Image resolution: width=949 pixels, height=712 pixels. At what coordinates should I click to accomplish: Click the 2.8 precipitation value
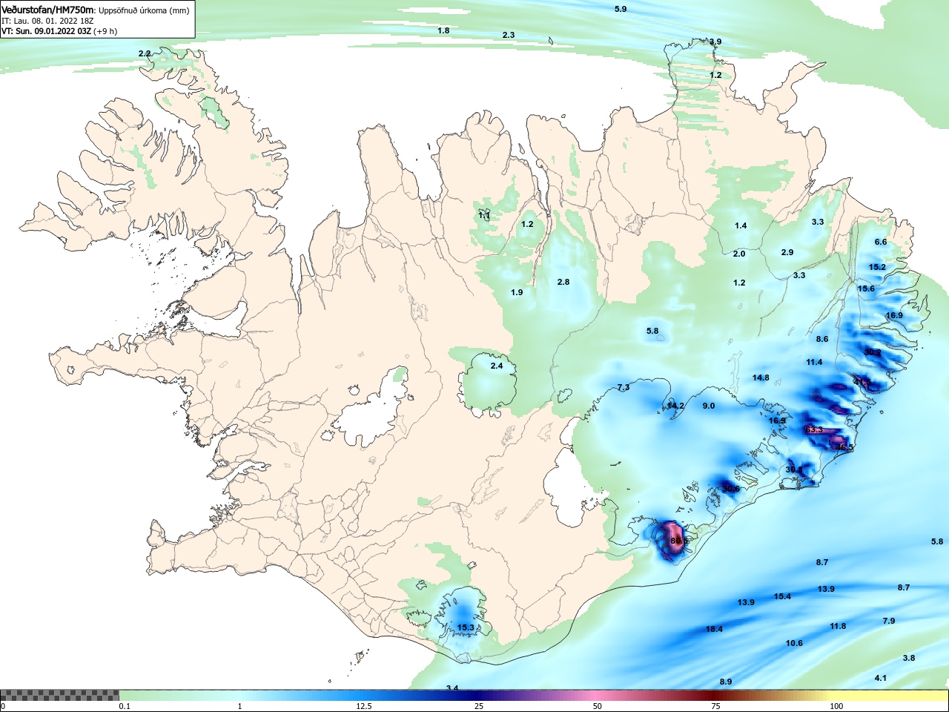coord(563,282)
